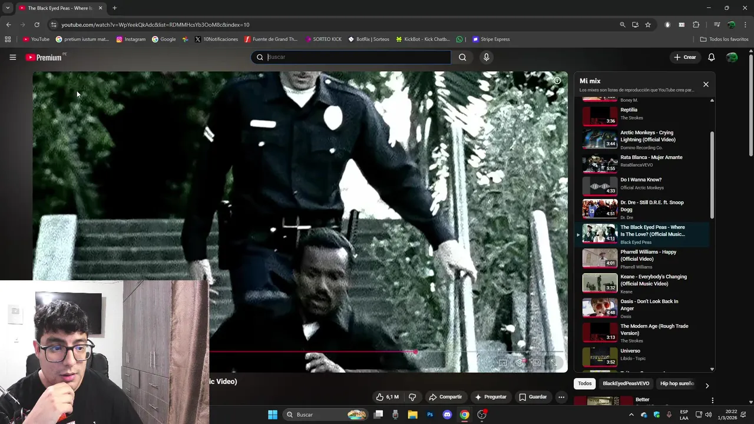Open more actions (three dots) below the video

pyautogui.click(x=561, y=397)
